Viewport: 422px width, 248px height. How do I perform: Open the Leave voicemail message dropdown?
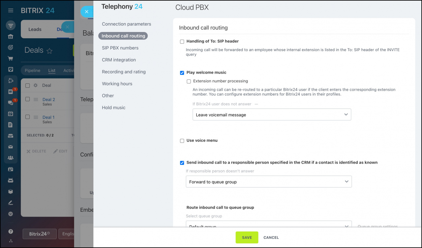(272, 115)
